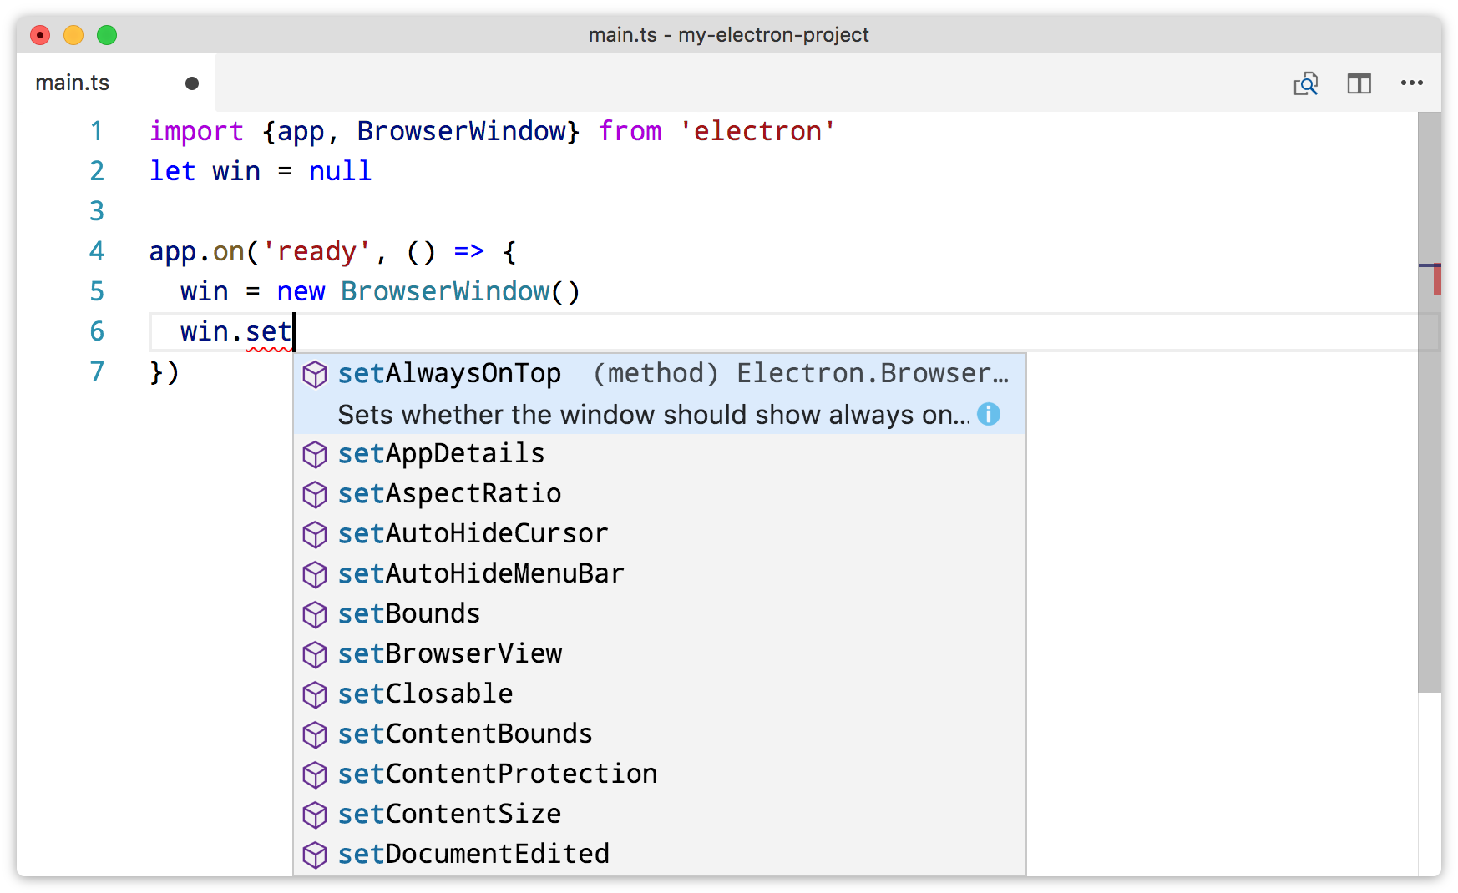Viewport: 1458px width, 893px height.
Task: Select setBrowserView in the suggestion popup
Action: [450, 654]
